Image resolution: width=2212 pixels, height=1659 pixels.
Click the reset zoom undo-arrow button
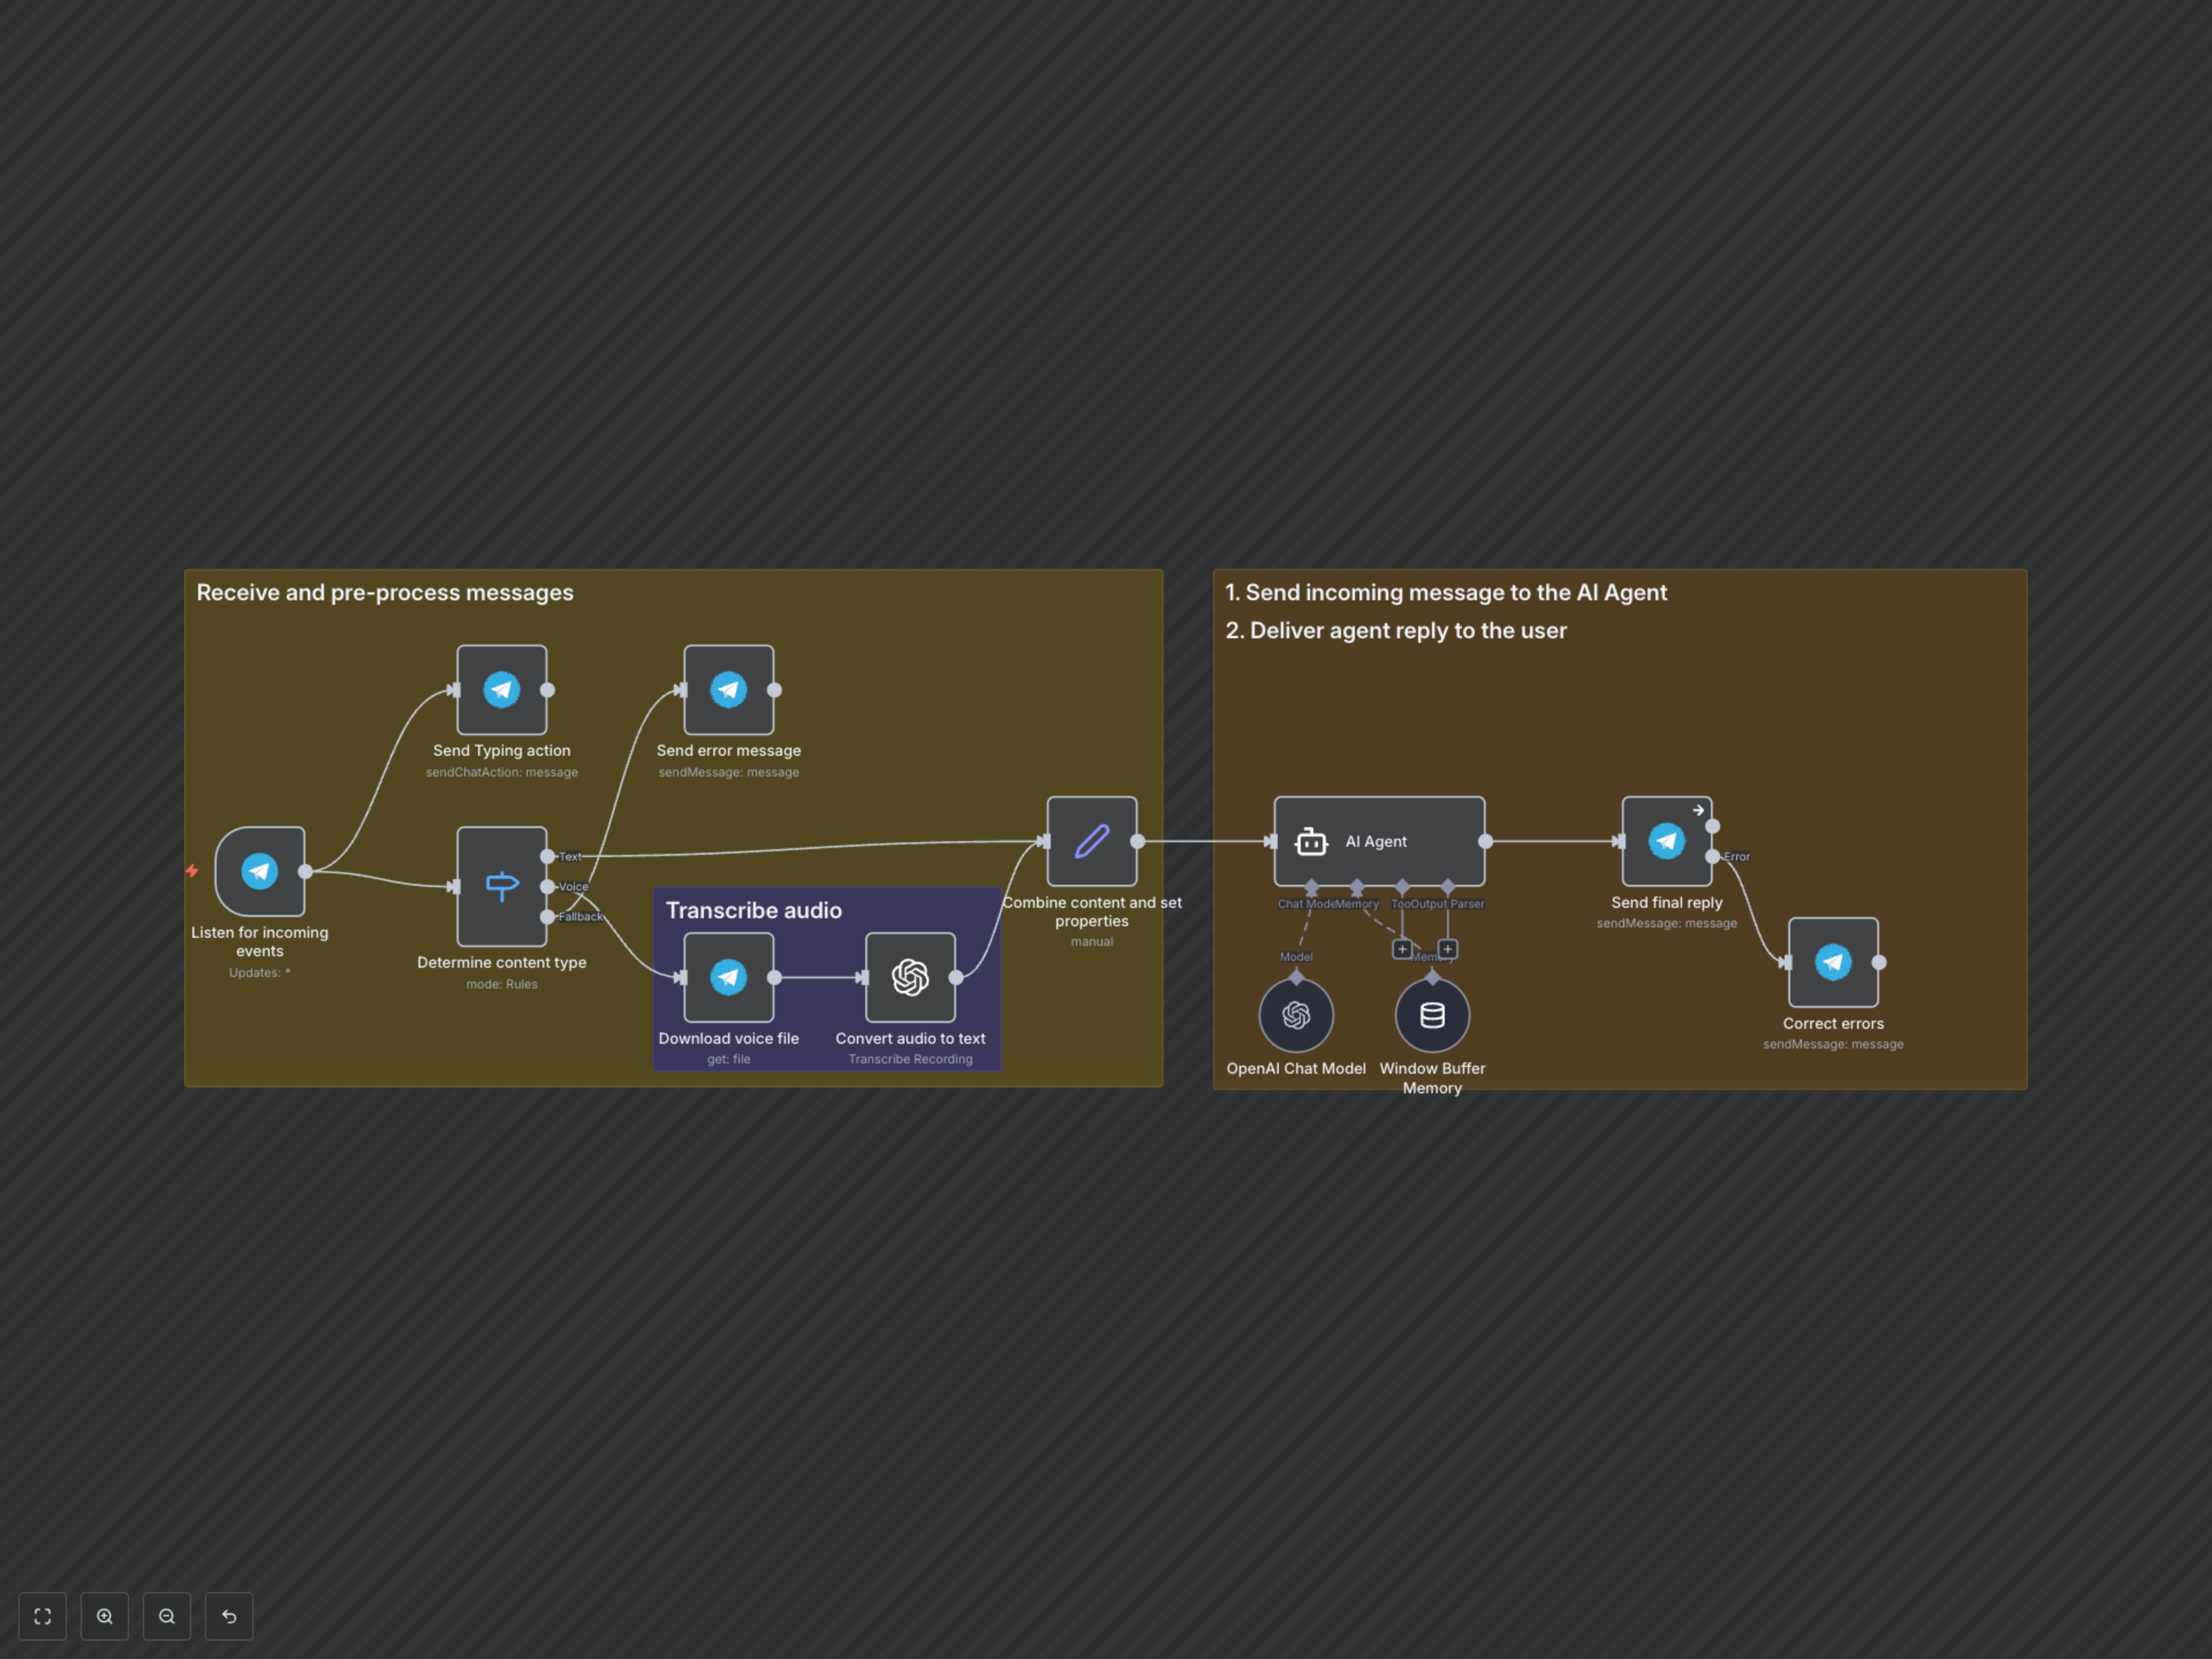click(x=229, y=1616)
